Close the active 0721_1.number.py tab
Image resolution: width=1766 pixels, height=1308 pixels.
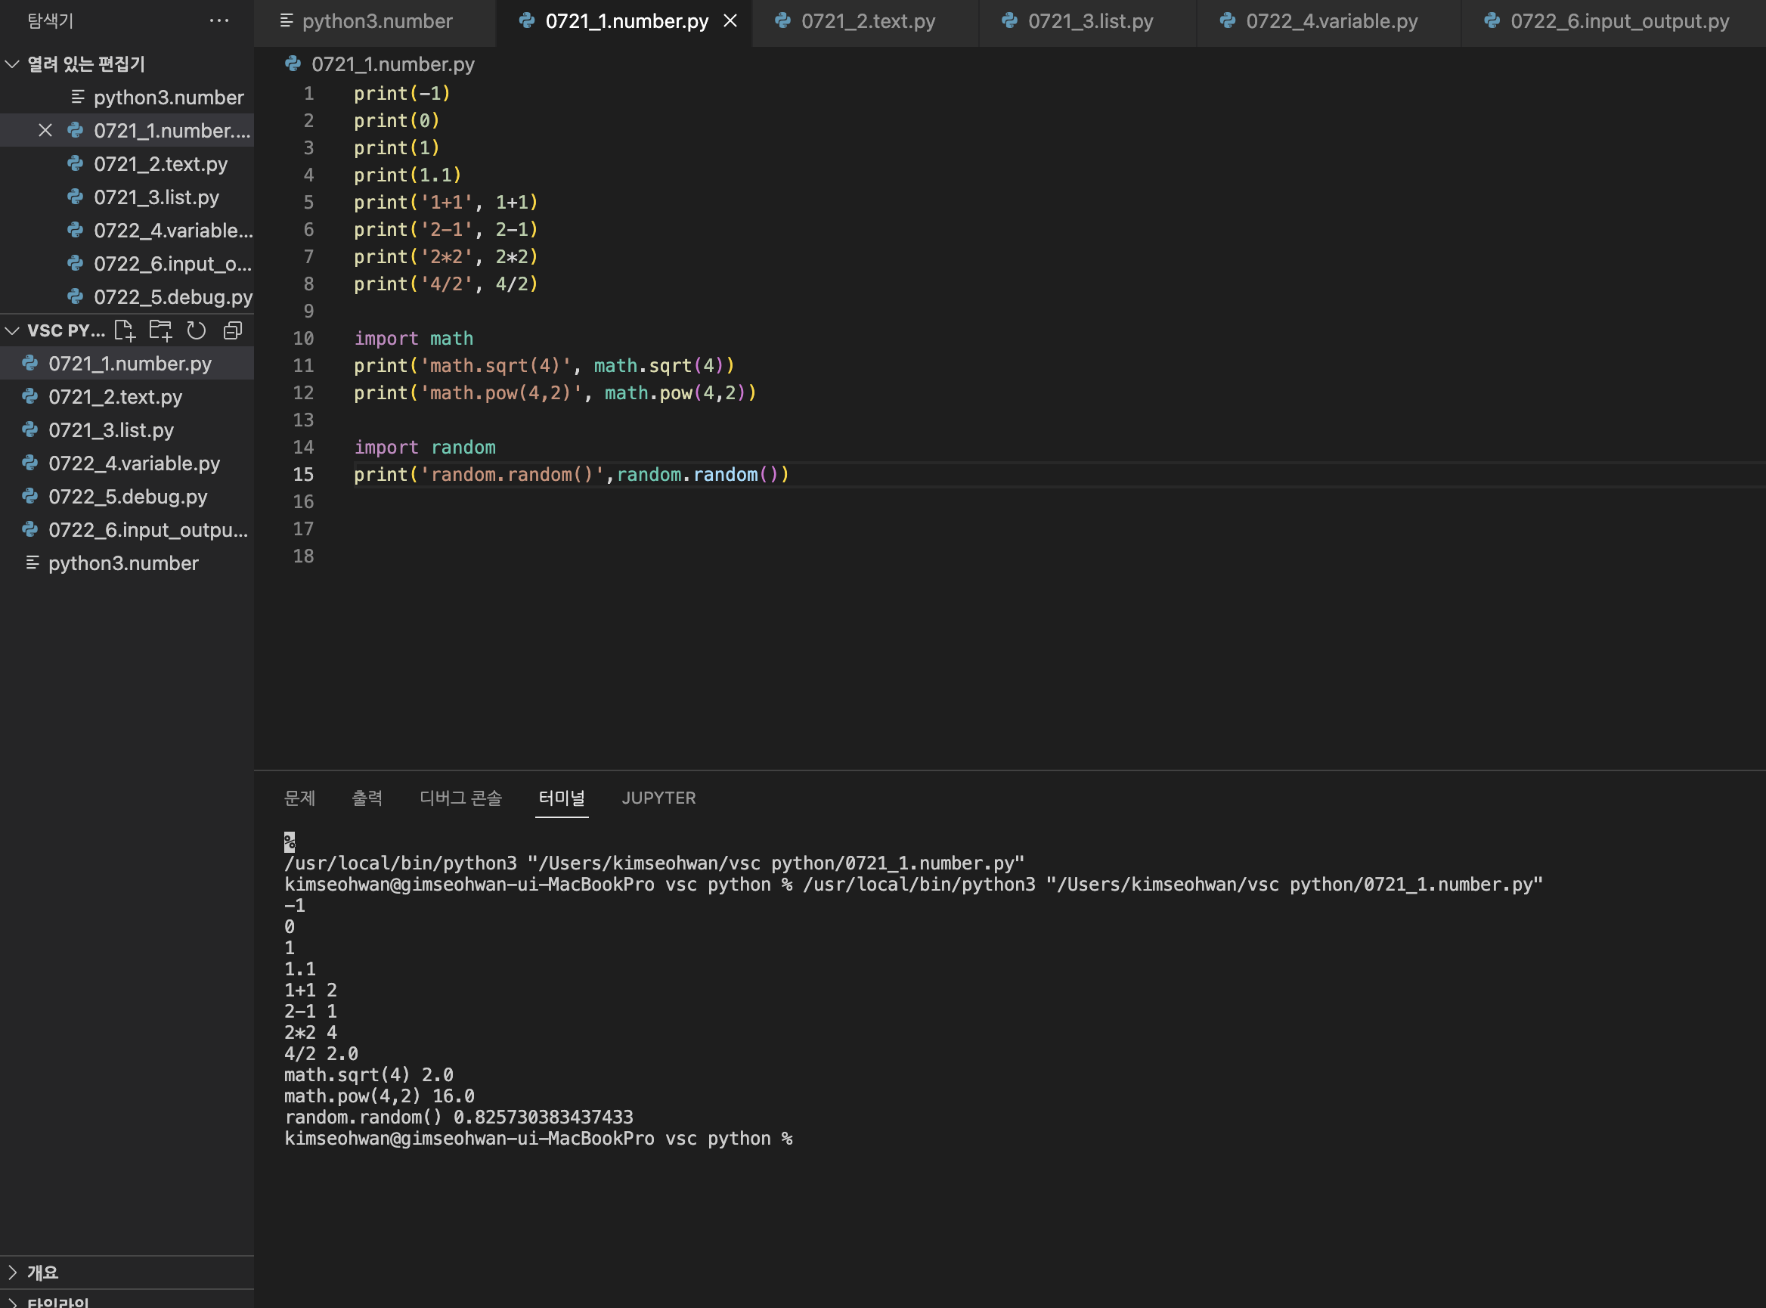(730, 21)
